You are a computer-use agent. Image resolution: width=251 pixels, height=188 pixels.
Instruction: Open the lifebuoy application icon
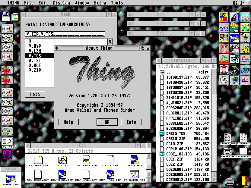click(224, 70)
